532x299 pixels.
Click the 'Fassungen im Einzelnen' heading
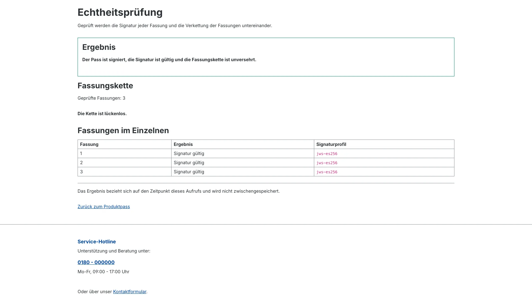pos(123,130)
